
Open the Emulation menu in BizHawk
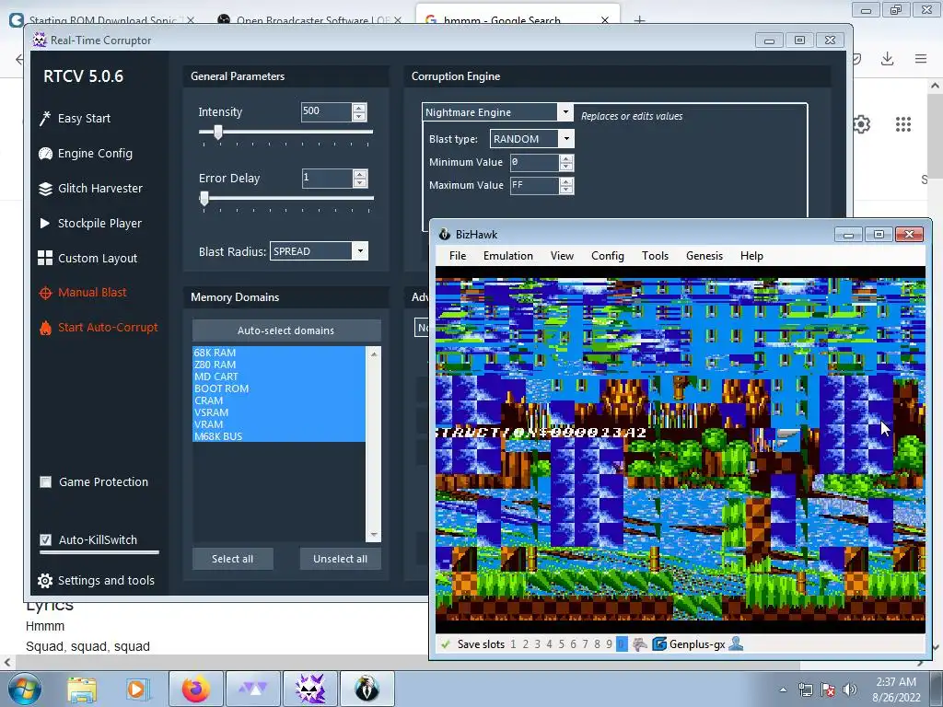click(x=508, y=256)
